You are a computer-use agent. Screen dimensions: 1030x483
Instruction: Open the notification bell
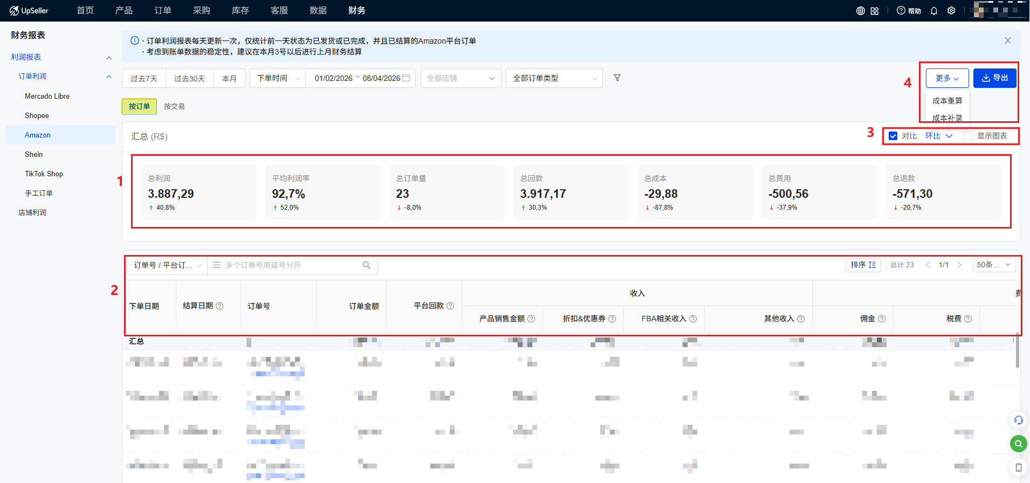(x=934, y=11)
